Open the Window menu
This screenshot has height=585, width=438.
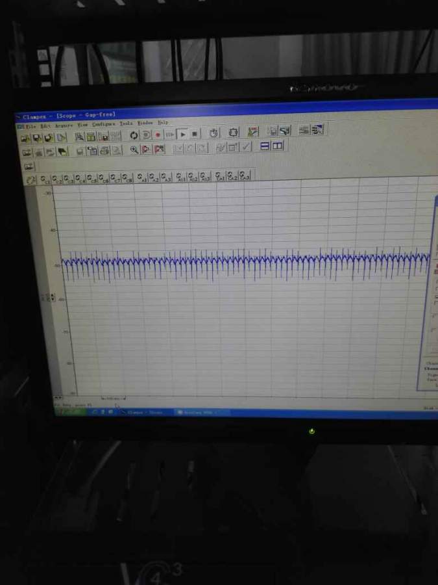click(145, 123)
